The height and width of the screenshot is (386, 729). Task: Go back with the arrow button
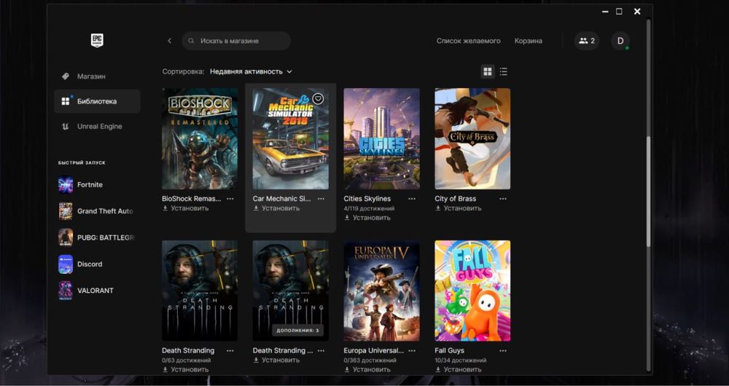tap(170, 41)
